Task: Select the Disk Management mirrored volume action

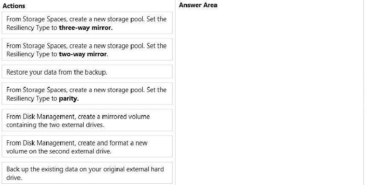Action: point(87,120)
